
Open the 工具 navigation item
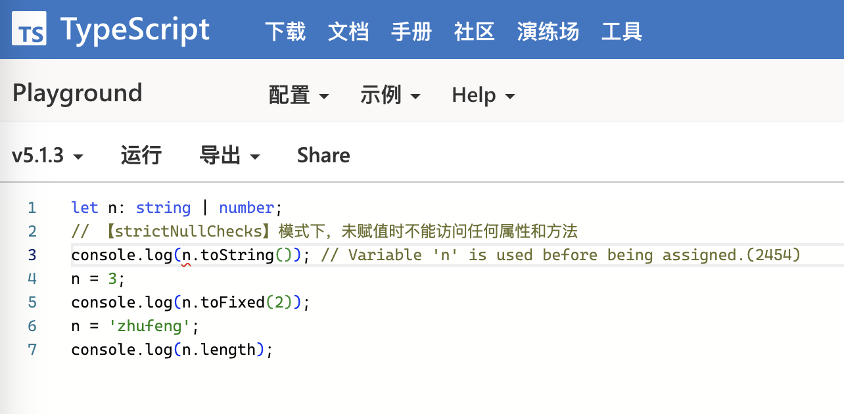tap(622, 32)
